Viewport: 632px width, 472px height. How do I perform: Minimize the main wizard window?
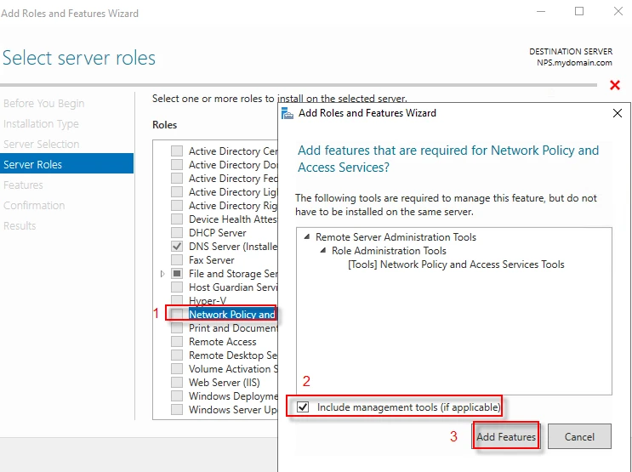point(540,12)
